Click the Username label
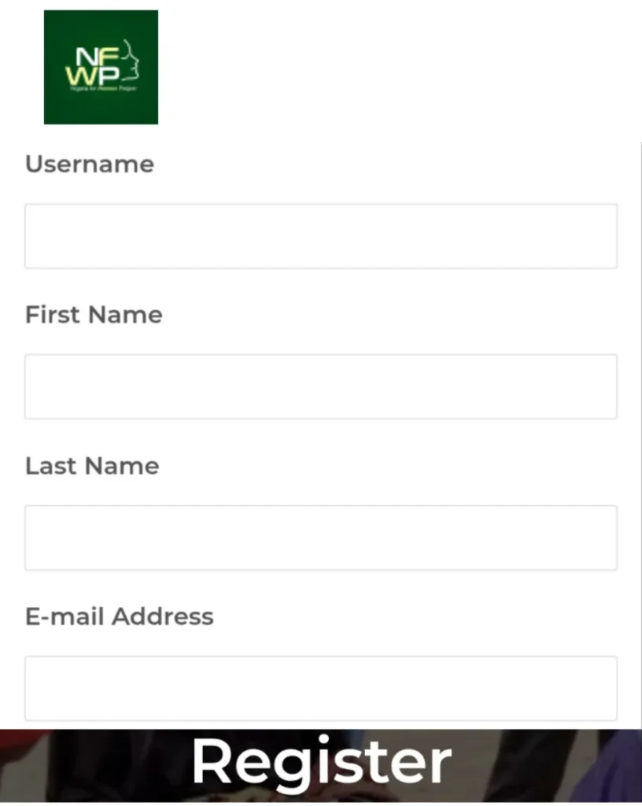Viewport: 642px width, 806px height. (89, 165)
